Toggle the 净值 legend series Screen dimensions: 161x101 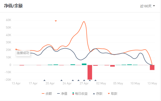pyautogui.click(x=62, y=93)
